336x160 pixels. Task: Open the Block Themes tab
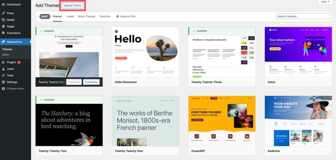pyautogui.click(x=87, y=16)
